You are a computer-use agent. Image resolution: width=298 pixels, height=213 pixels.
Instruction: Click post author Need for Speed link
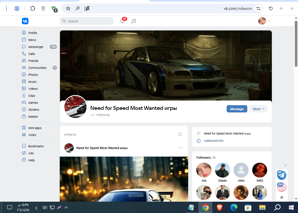102,148
